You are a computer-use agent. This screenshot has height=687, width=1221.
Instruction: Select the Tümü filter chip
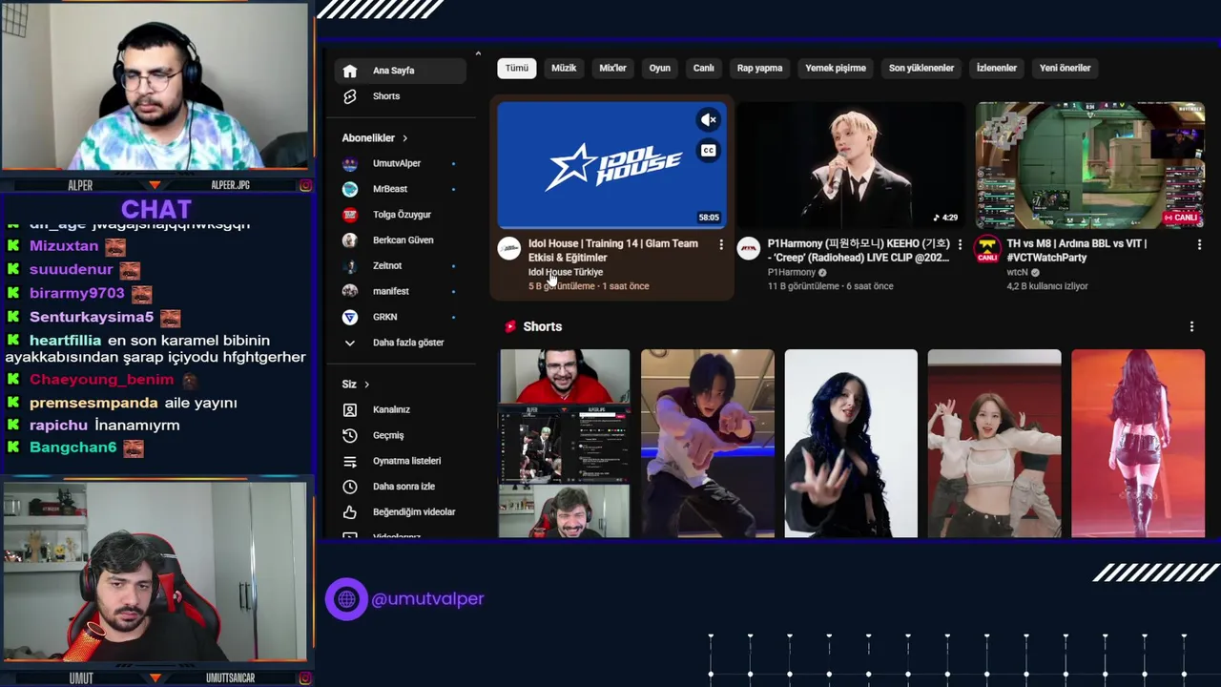coord(517,68)
